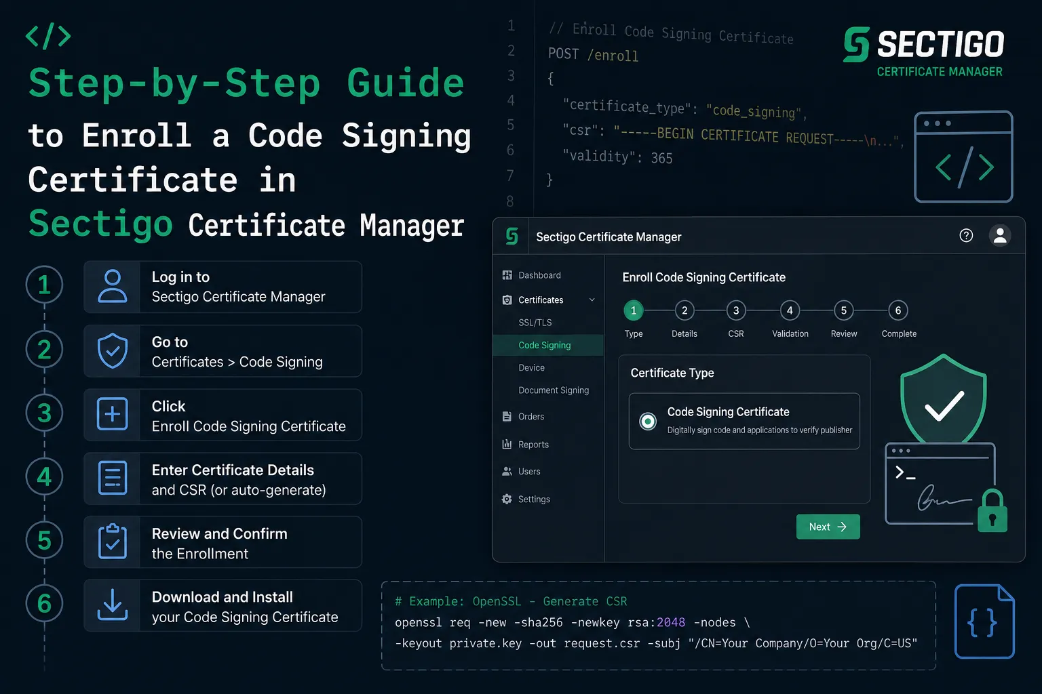This screenshot has height=694, width=1042.
Task: Click the -keyout private.key command line
Action: (656, 643)
